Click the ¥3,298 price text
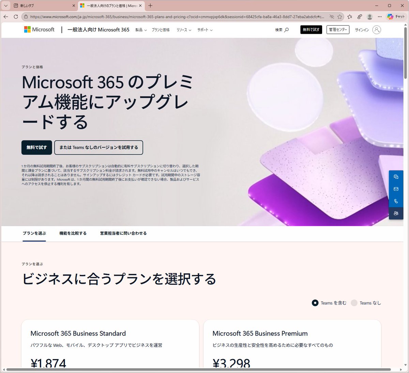409x373 pixels. (x=231, y=362)
